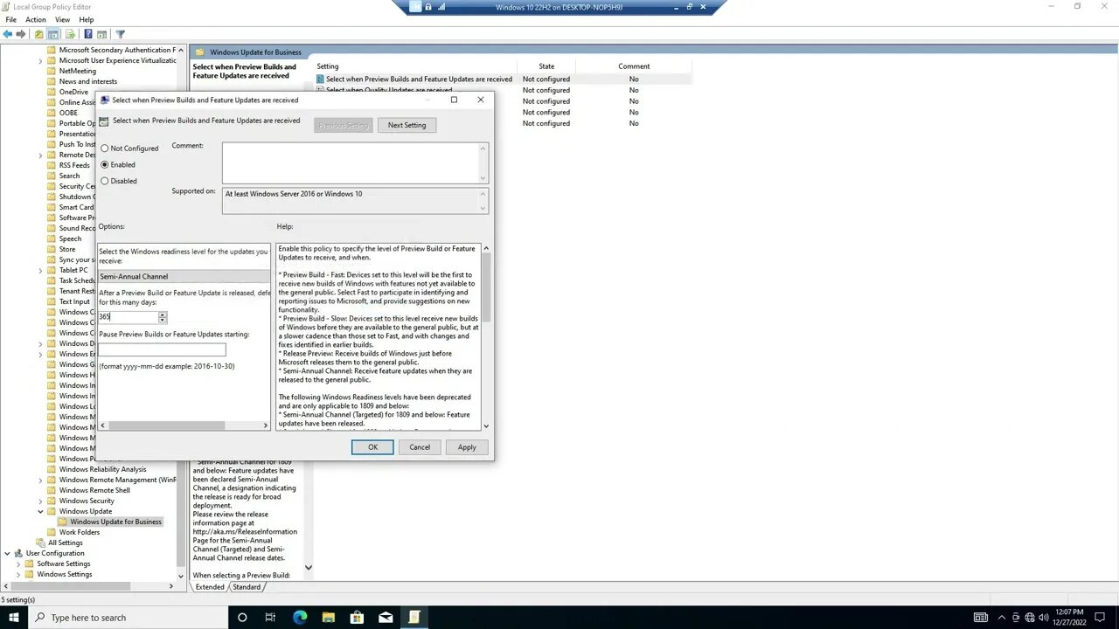Viewport: 1119px width, 629px height.
Task: Expand Windows Settings under User Configuration
Action: click(x=18, y=574)
